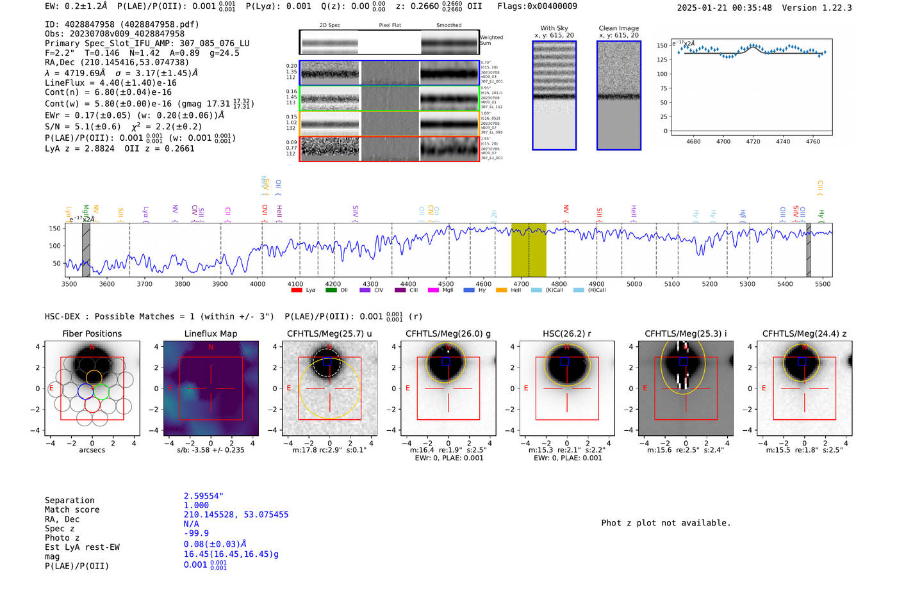Image resolution: width=897 pixels, height=610 pixels.
Task: Click the hatched gray region near 3550
Action: pyautogui.click(x=86, y=250)
